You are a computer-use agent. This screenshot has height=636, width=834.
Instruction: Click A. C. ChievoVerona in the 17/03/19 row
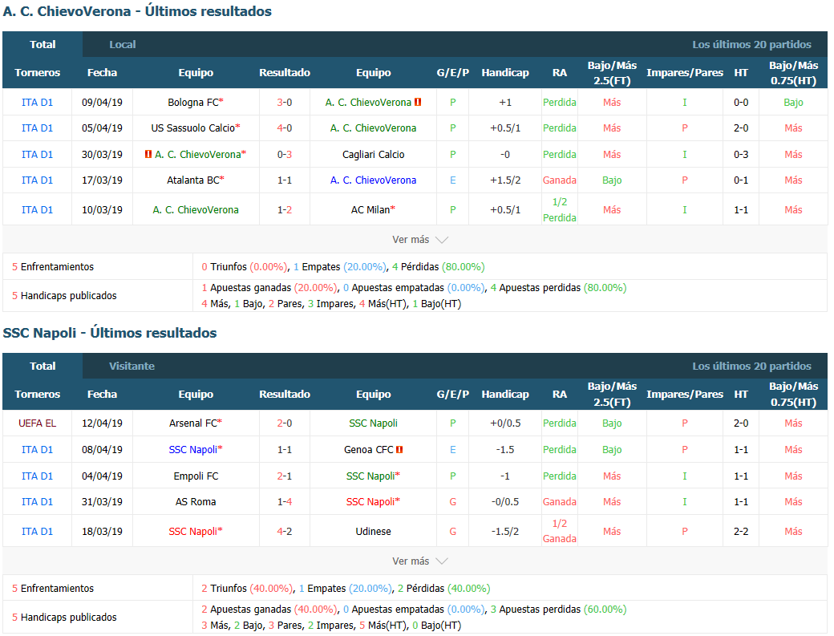point(374,180)
